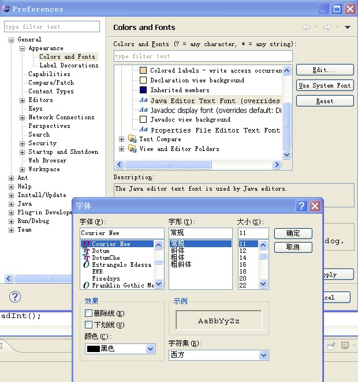The height and width of the screenshot is (382, 358).
Task: Select Perspectives in the preferences tree
Action: pos(49,126)
